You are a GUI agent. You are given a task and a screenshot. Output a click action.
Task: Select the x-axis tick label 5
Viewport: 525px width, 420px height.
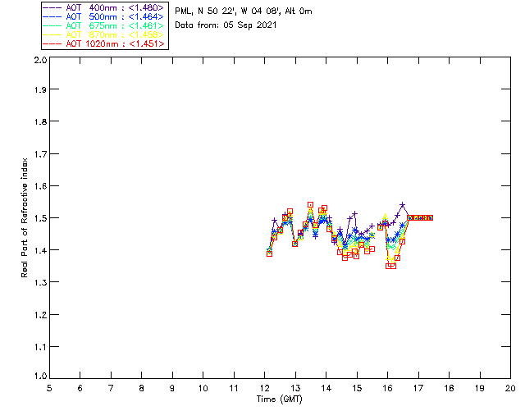tap(49, 388)
